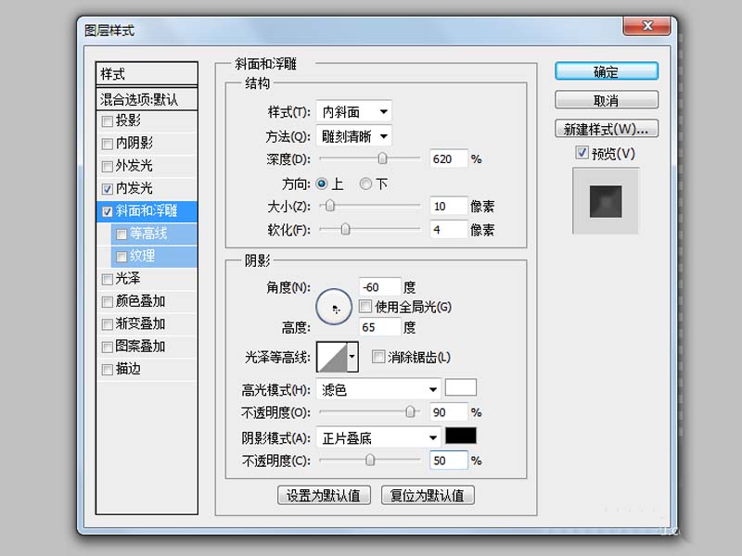Select the 纹理 entry in the style list
The image size is (742, 556).
[122, 256]
